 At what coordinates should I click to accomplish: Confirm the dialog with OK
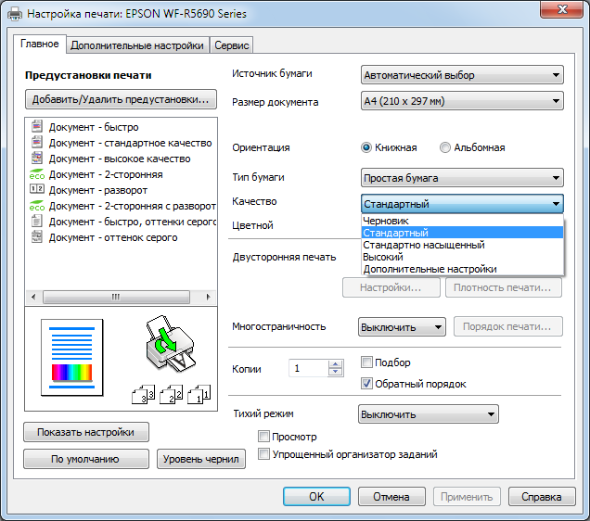tap(316, 497)
